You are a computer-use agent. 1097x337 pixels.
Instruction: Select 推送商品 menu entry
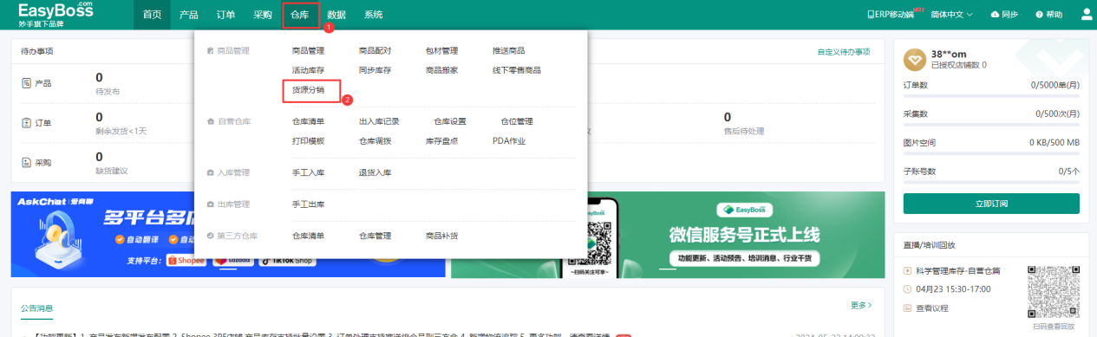point(508,51)
